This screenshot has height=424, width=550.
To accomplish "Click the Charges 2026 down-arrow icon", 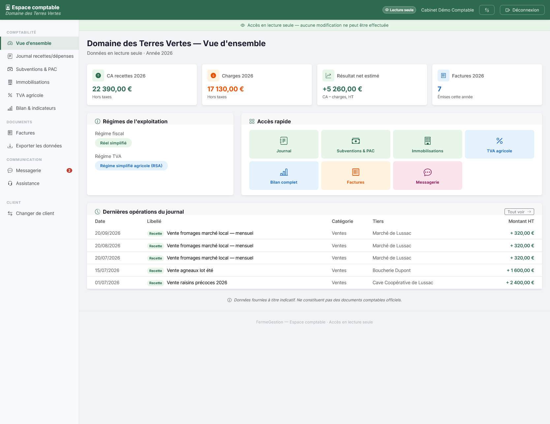I will pyautogui.click(x=213, y=76).
